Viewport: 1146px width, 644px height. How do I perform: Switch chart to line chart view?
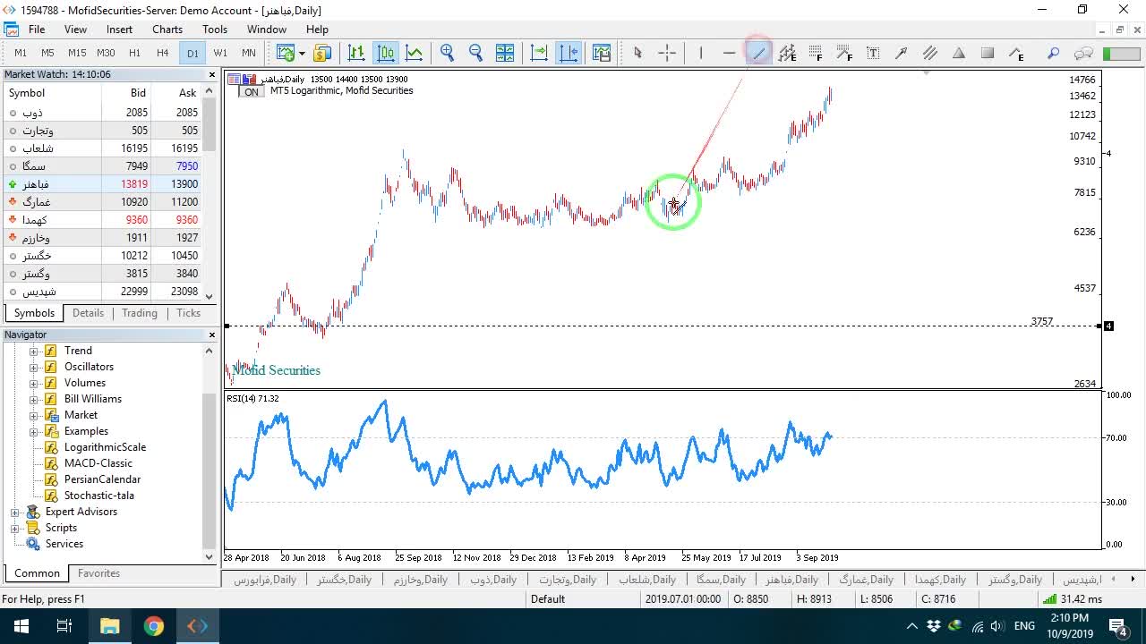pos(415,53)
